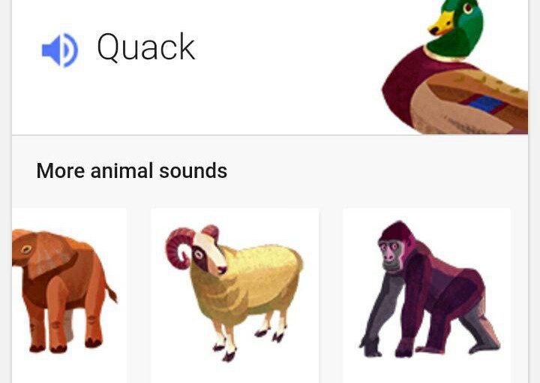540x383 pixels.
Task: Click the More animal sounds heading
Action: (x=131, y=170)
